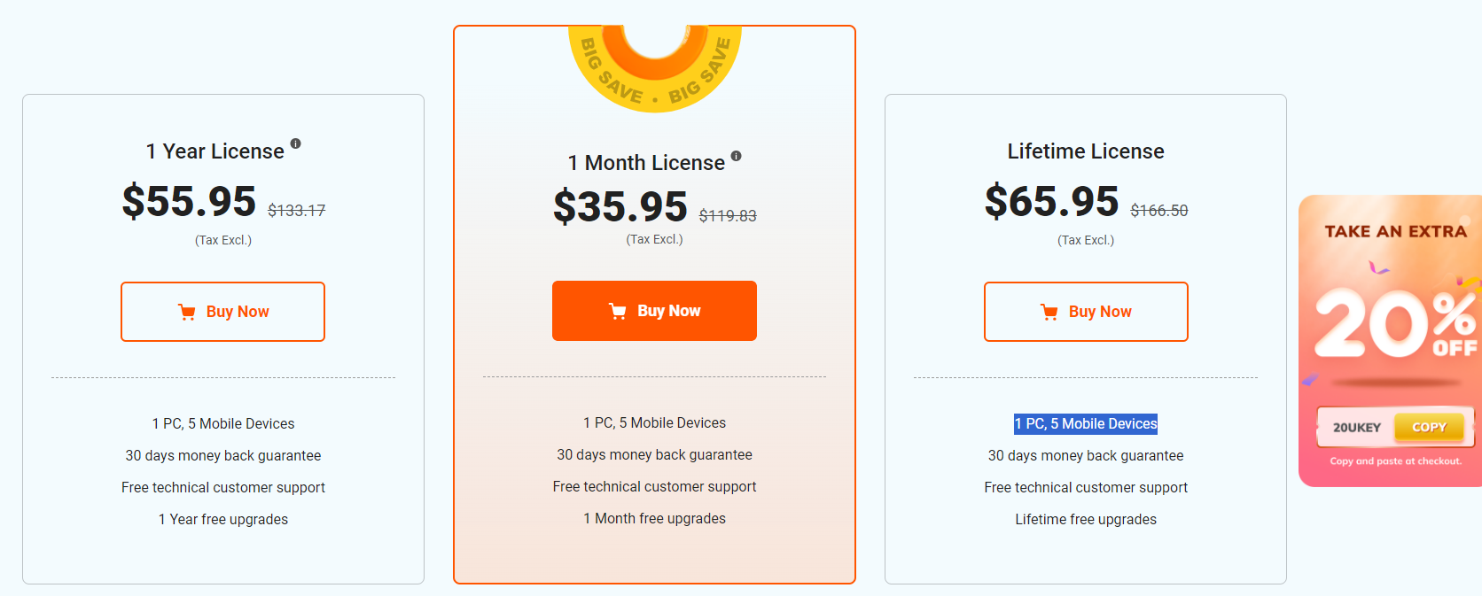
Task: Click cart icon in 1 Month Buy Now
Action: (x=618, y=311)
